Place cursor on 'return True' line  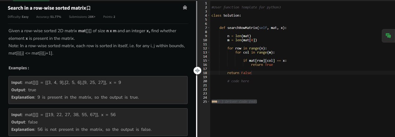[262, 65]
